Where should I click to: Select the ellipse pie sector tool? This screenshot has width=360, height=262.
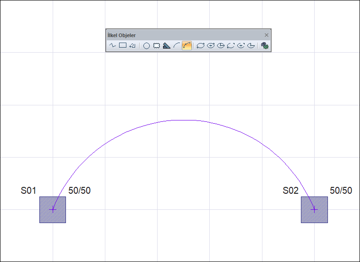click(221, 45)
